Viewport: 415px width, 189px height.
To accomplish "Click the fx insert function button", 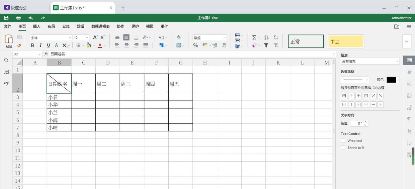I will click(46, 54).
